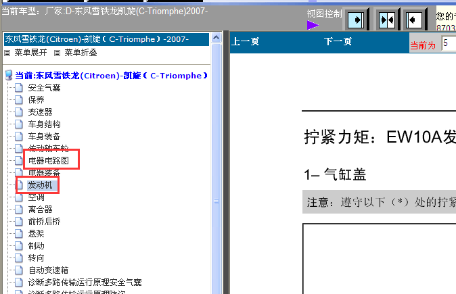The height and width of the screenshot is (294, 456).
Task: Open the 制动 brake section
Action: tap(36, 246)
